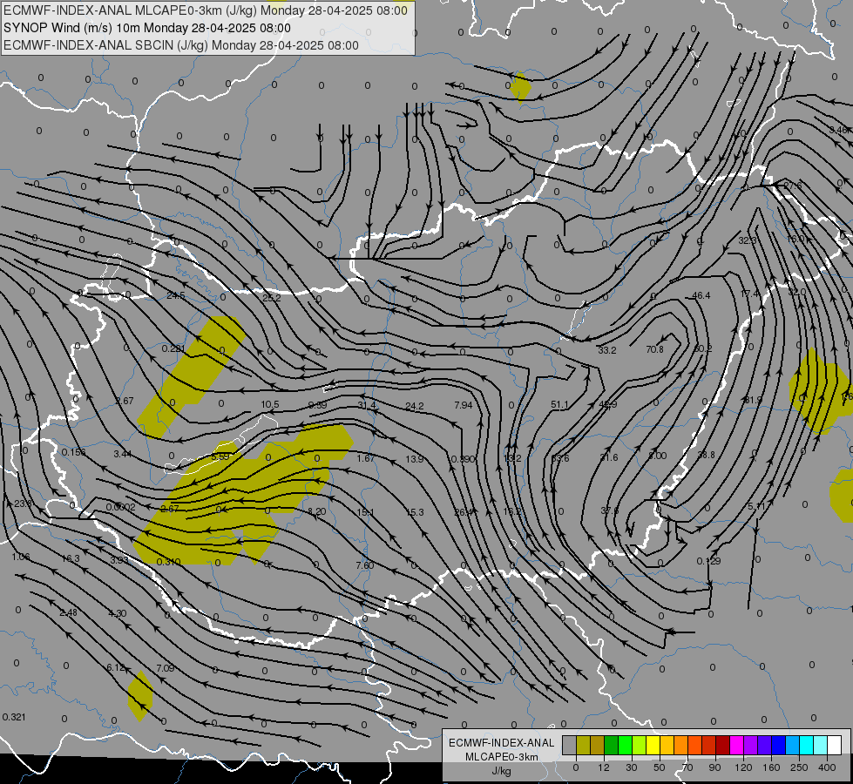Viewport: 853px width, 784px height.
Task: Click the legend tick label 90
Action: point(714,767)
